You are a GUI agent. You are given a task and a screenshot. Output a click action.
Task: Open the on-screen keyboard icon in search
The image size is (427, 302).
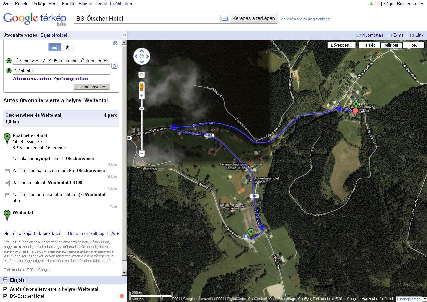(225, 19)
